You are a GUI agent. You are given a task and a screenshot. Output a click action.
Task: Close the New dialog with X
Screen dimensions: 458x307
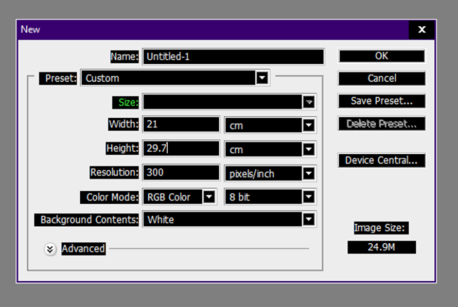click(421, 29)
